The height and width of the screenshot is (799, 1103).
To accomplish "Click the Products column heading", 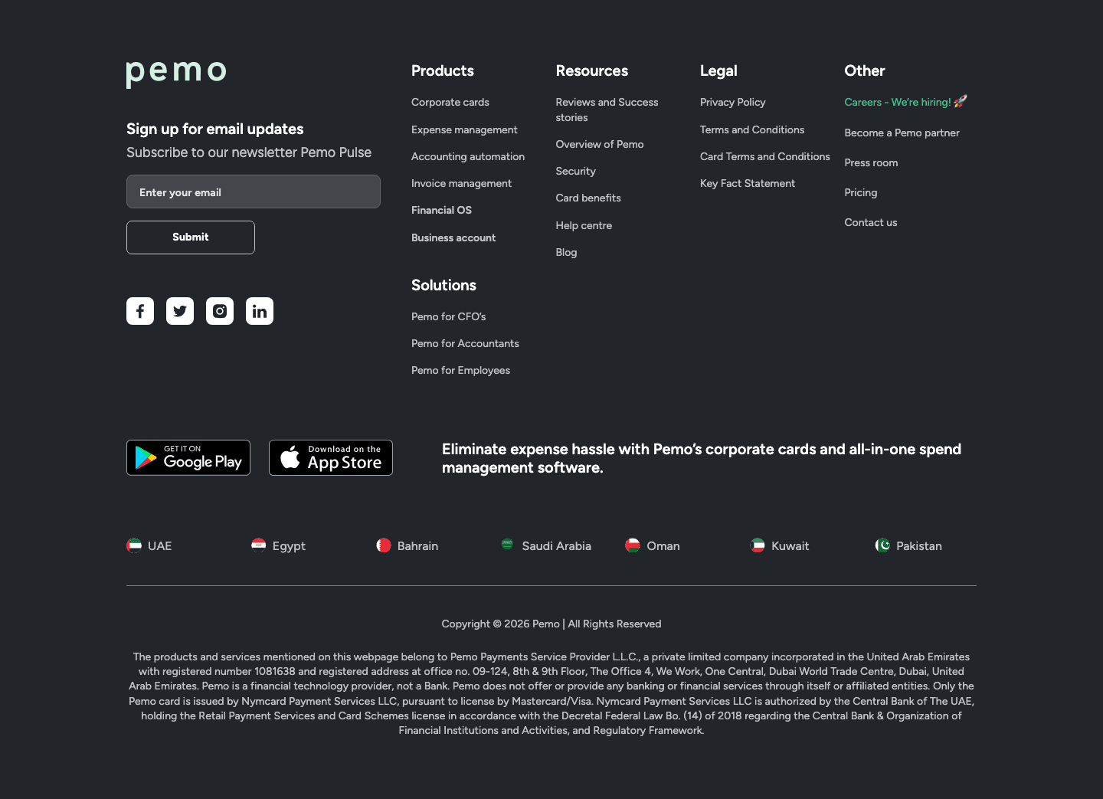I will 443,70.
